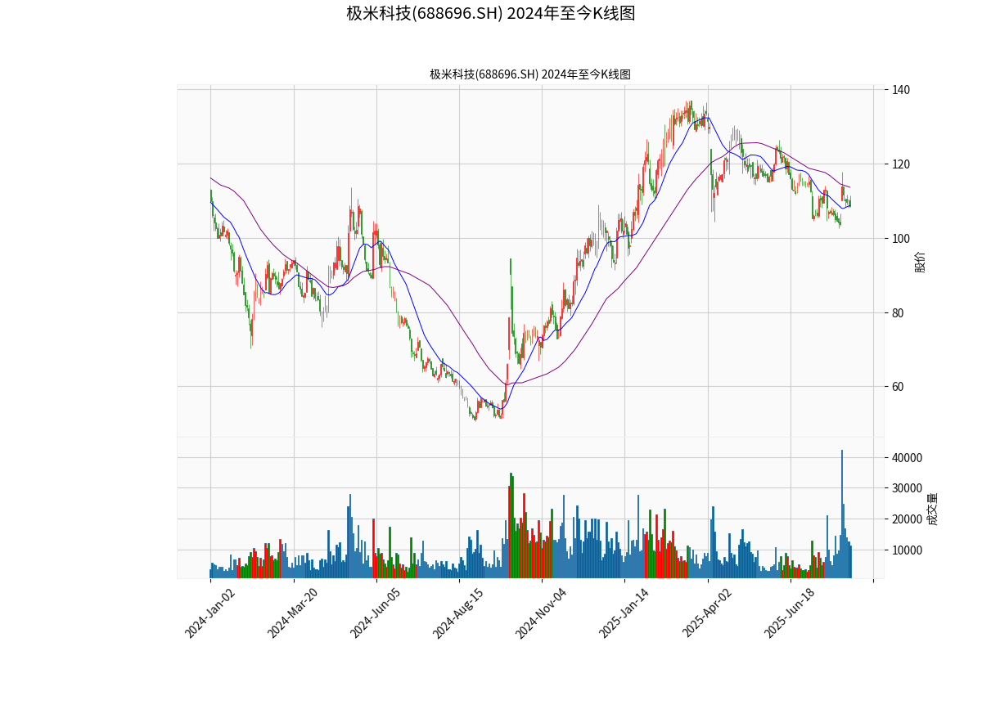Viewport: 982px width, 705px height.
Task: Click the 2024-Aug-15 x-axis label
Action: tap(458, 613)
